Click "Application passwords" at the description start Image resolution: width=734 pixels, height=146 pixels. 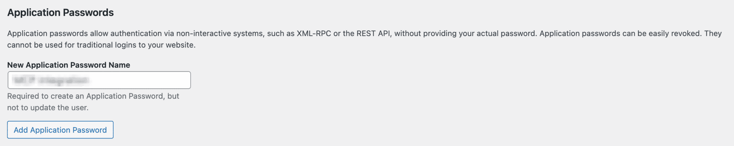click(x=47, y=34)
